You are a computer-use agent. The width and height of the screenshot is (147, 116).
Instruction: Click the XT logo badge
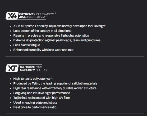[12, 68]
